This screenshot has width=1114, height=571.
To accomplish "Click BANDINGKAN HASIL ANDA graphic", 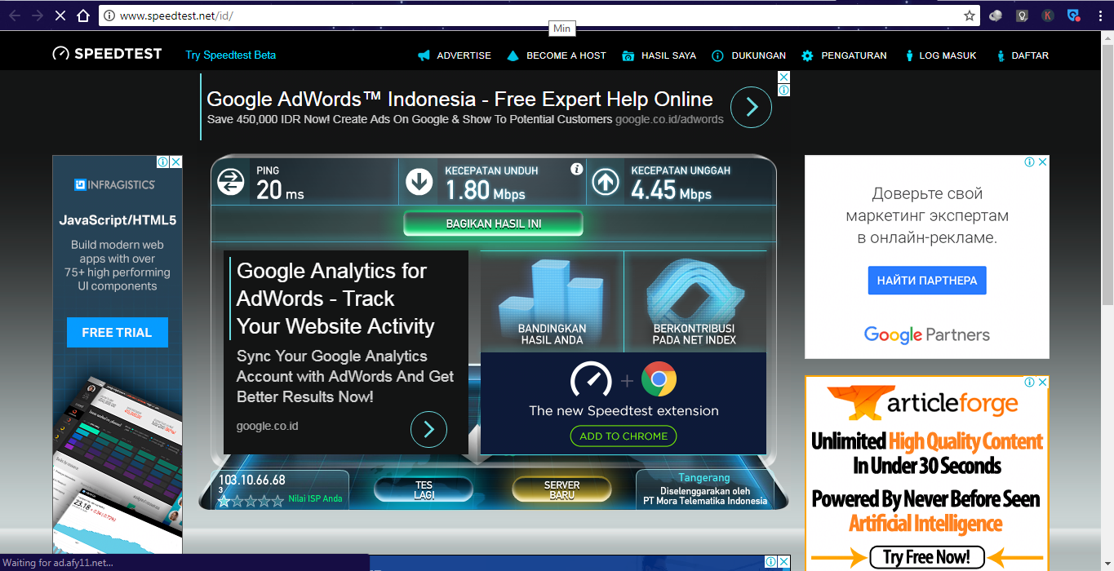I will (552, 301).
